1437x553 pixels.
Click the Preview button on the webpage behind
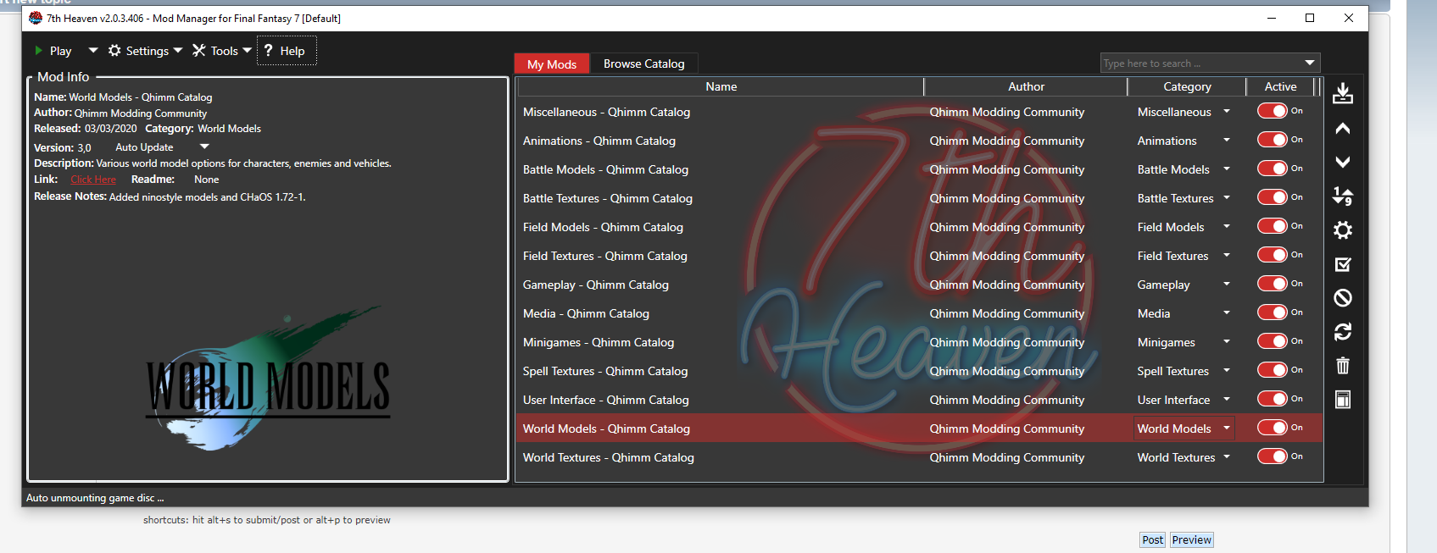[x=1191, y=539]
